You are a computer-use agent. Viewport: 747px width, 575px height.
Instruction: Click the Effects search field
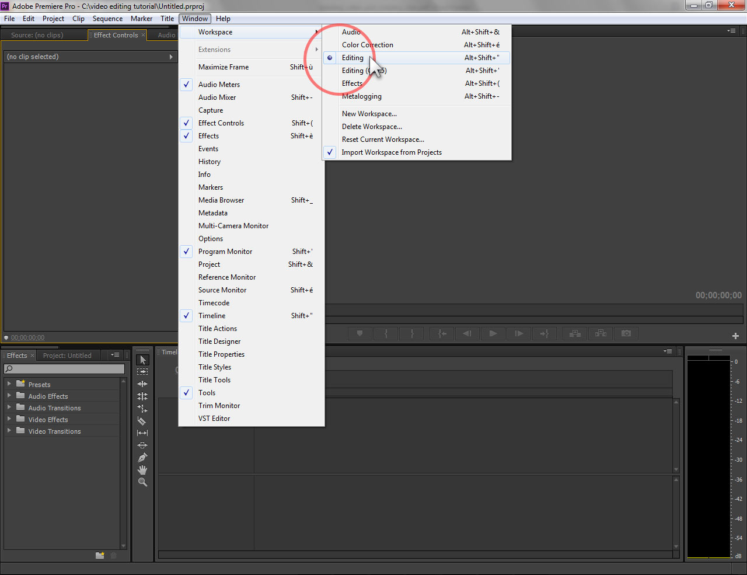64,369
